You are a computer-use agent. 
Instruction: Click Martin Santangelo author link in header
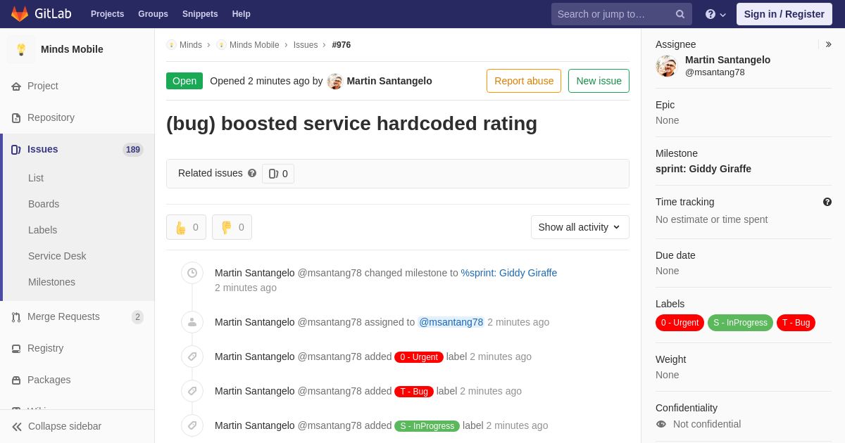389,81
